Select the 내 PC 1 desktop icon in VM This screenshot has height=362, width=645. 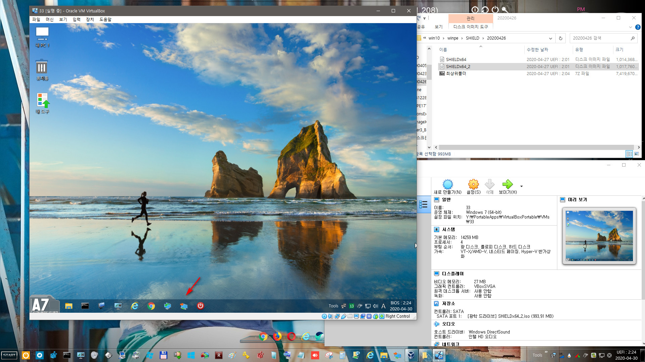(42, 37)
